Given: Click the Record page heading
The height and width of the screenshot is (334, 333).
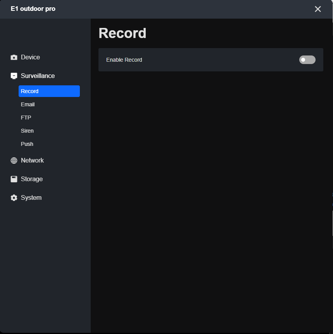Looking at the screenshot, I should [x=123, y=33].
